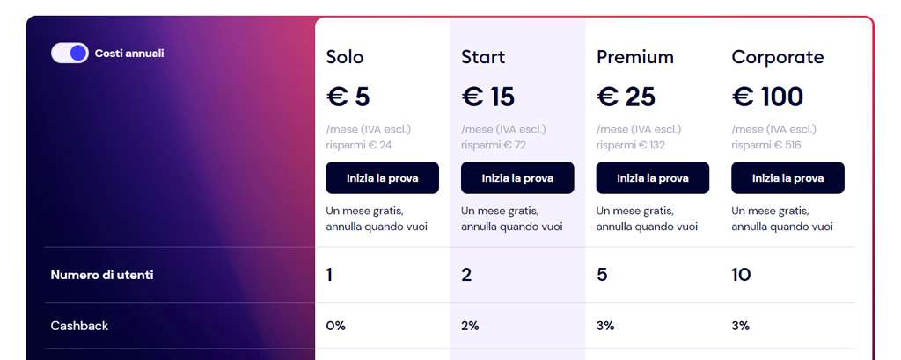Click the € 100 Corporate price

point(767,96)
